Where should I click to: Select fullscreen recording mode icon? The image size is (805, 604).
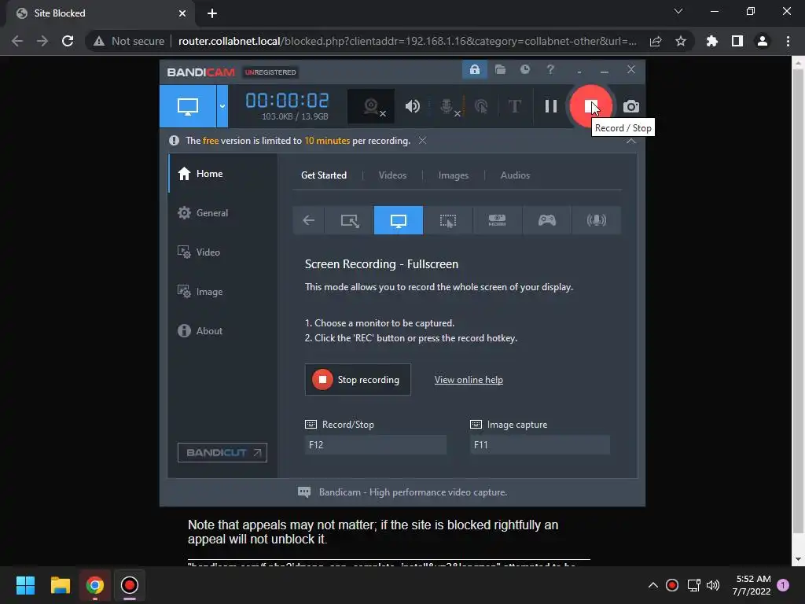(399, 220)
